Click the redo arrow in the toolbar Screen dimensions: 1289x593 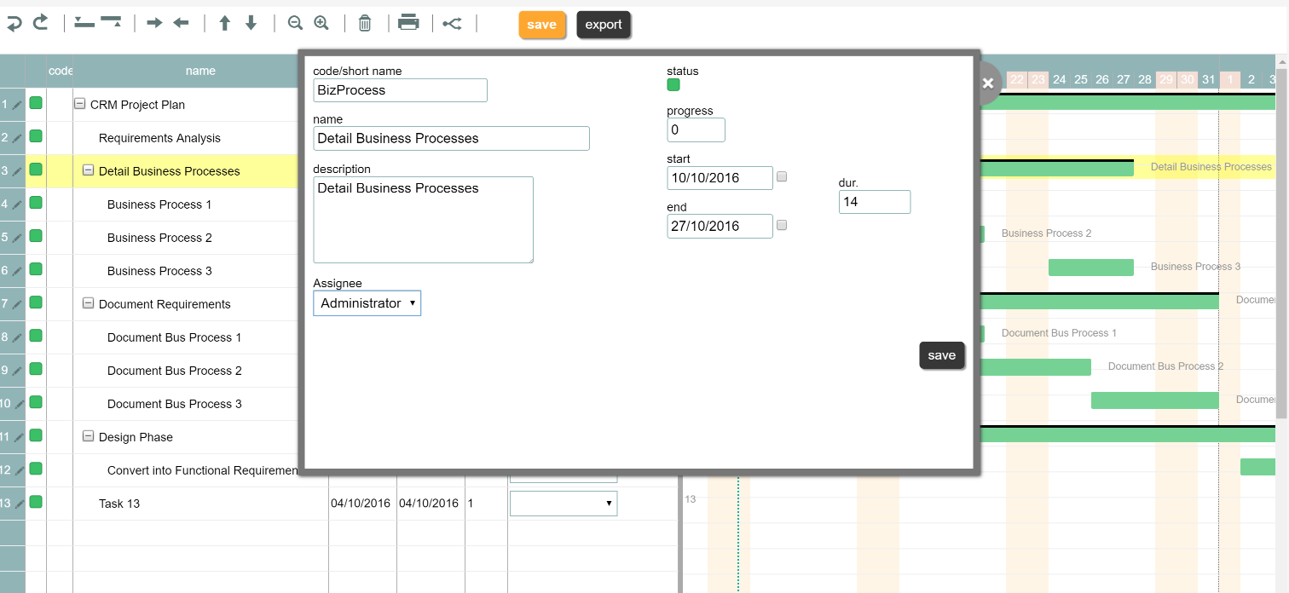pos(40,23)
